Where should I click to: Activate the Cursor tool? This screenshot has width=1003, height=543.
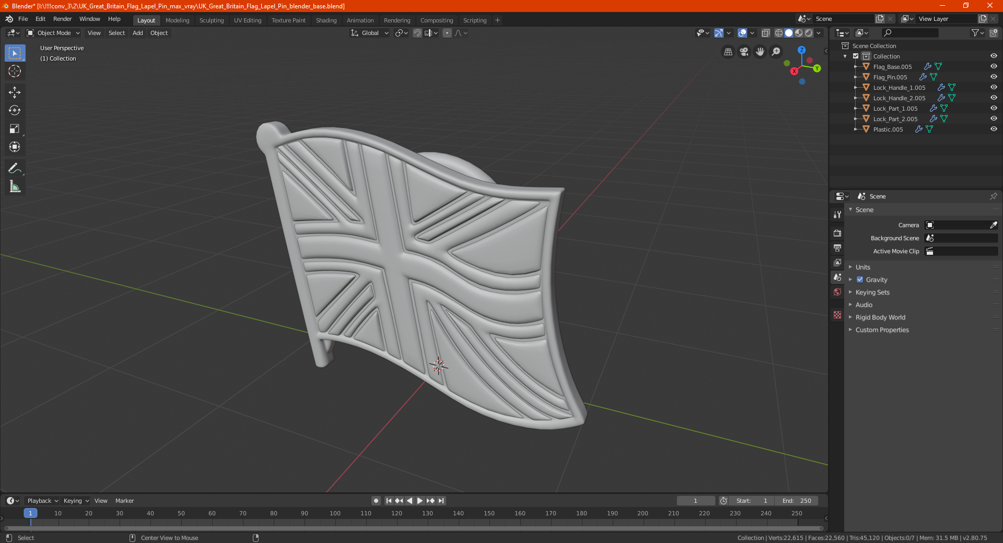click(15, 71)
